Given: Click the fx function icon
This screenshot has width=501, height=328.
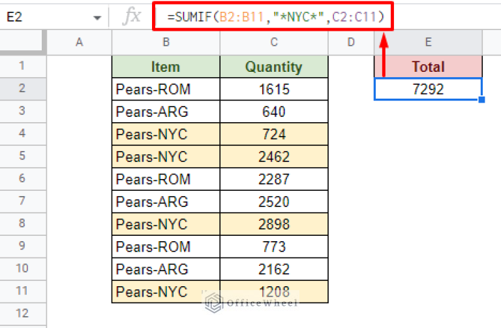Looking at the screenshot, I should point(131,17).
